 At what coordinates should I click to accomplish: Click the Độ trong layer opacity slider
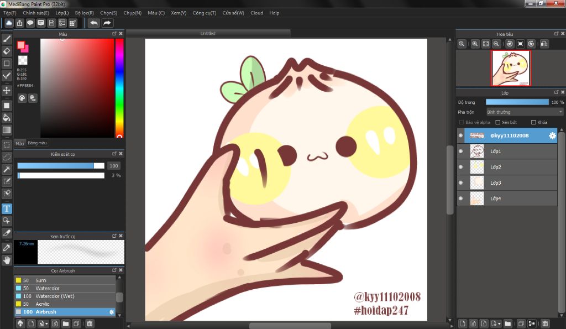517,102
